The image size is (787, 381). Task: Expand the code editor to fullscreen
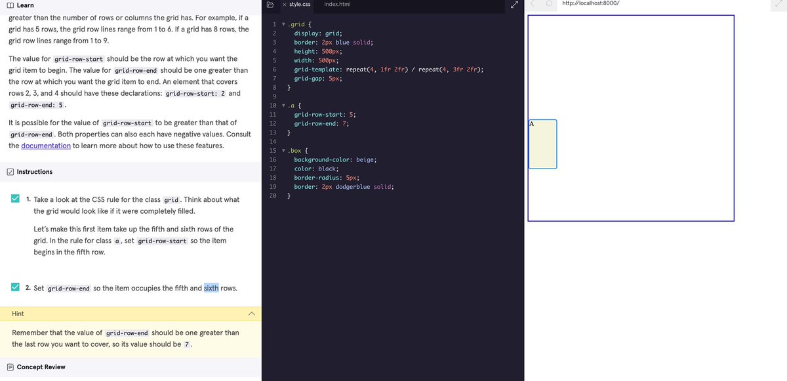[514, 5]
